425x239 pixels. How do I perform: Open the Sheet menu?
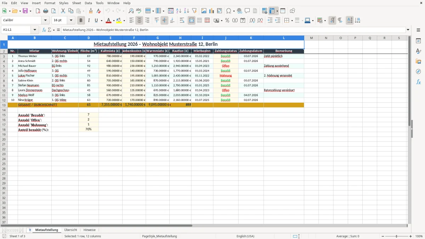(x=76, y=3)
